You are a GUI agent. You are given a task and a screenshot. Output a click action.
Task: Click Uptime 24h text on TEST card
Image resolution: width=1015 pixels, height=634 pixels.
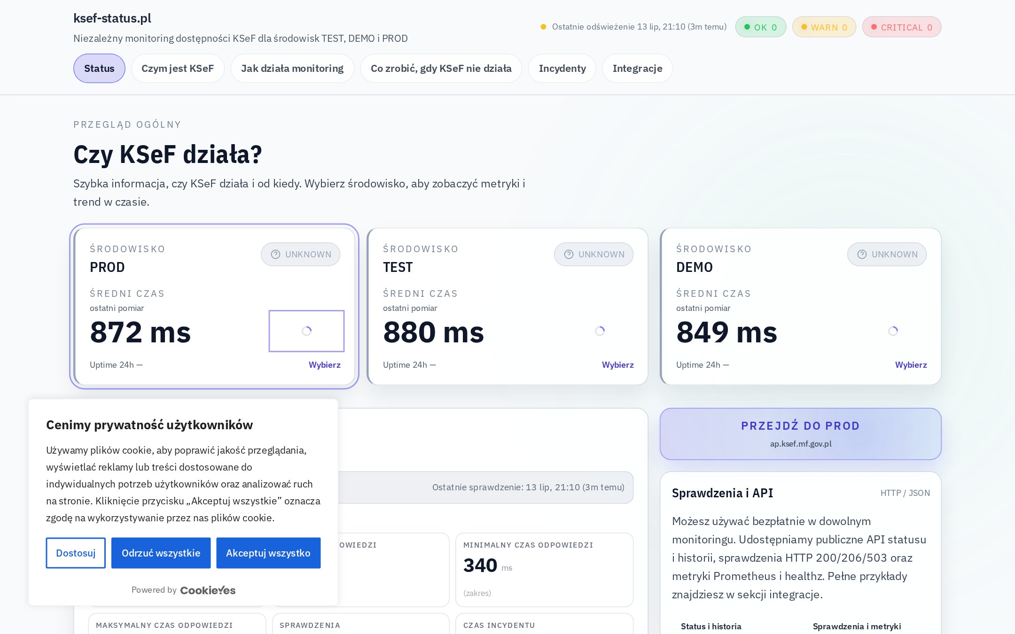pos(409,365)
